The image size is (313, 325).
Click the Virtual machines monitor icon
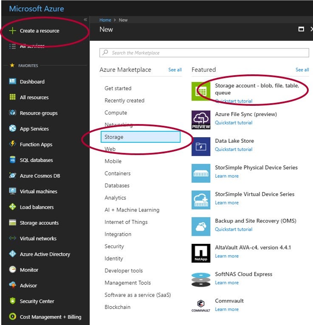[12, 191]
